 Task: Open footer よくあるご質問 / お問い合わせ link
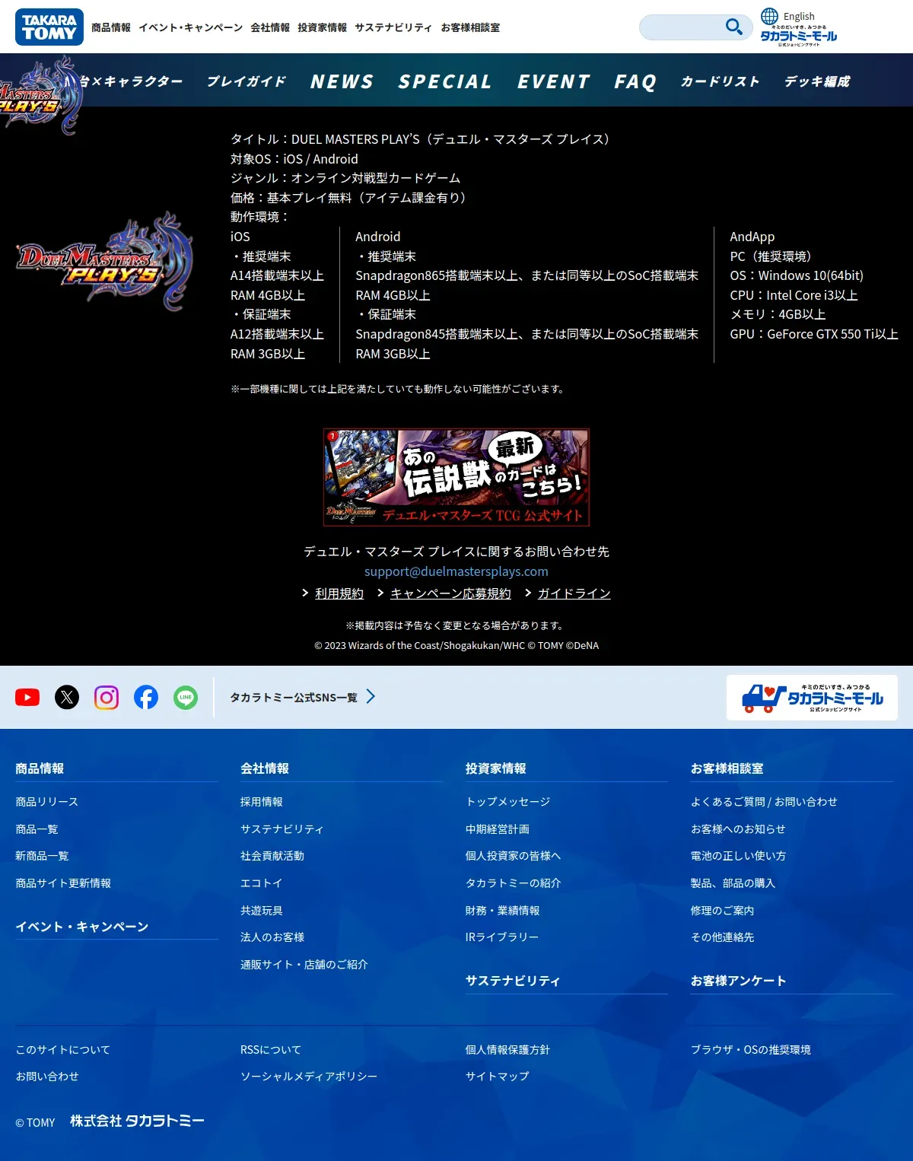click(764, 802)
